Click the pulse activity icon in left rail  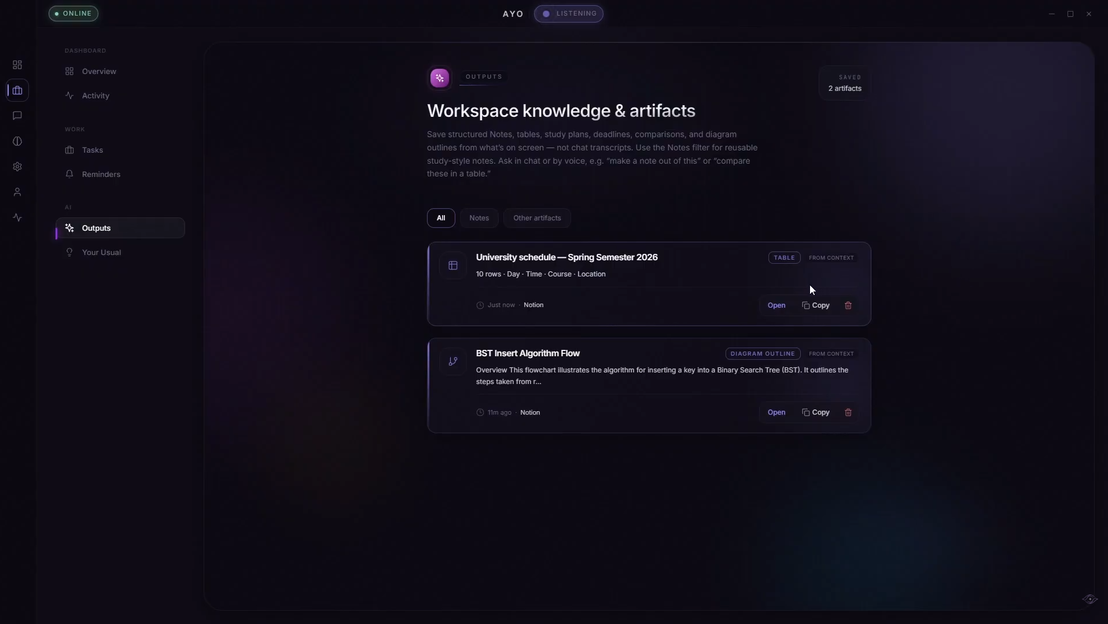(17, 217)
